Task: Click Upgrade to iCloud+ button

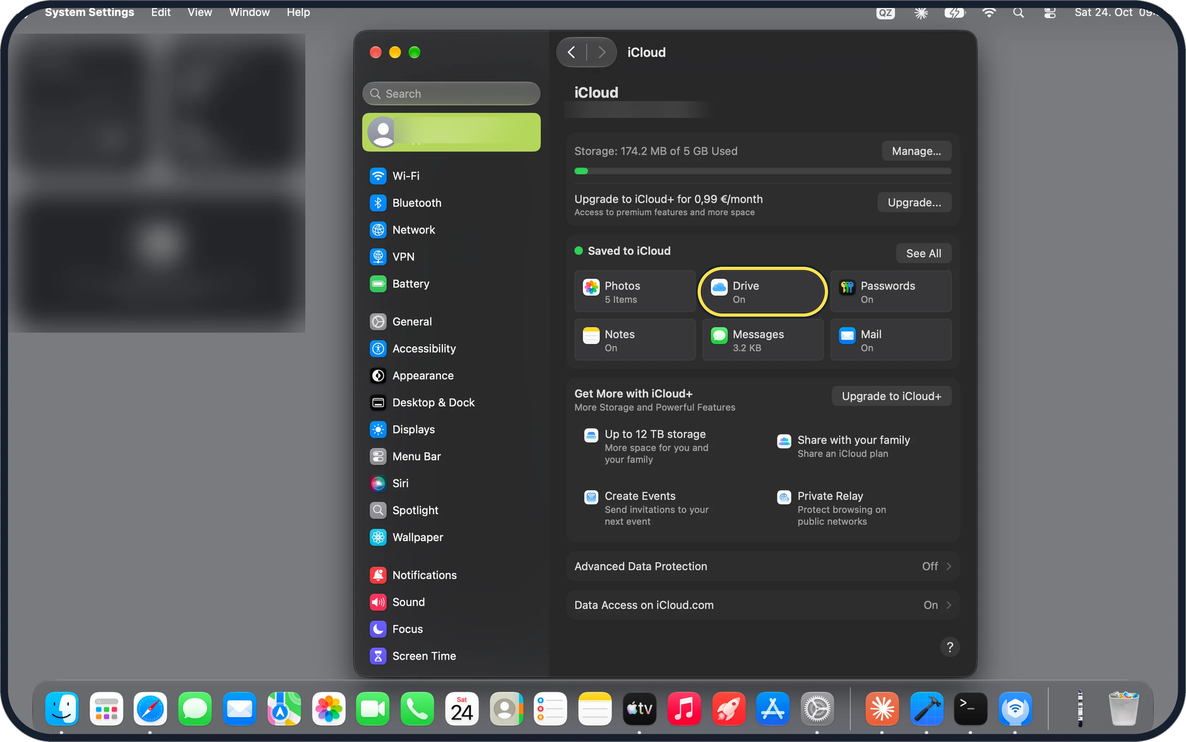Action: [891, 396]
